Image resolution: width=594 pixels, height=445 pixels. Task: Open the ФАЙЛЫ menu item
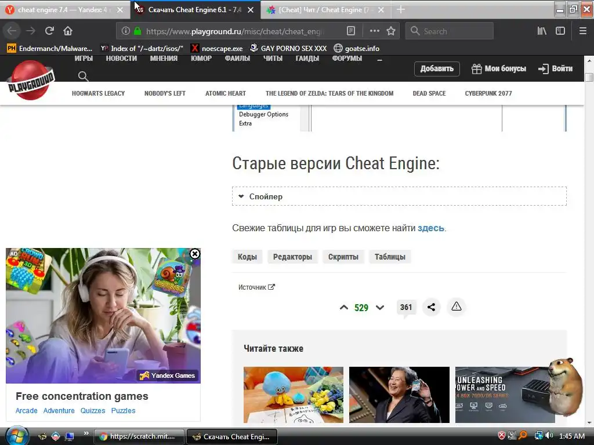[x=237, y=59]
